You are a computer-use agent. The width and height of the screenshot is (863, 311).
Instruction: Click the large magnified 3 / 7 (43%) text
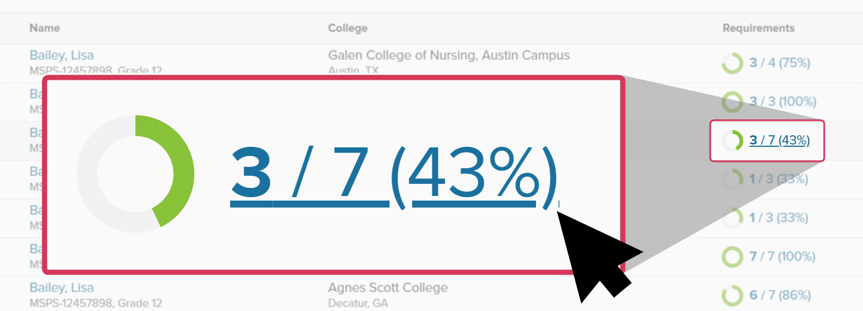click(394, 174)
